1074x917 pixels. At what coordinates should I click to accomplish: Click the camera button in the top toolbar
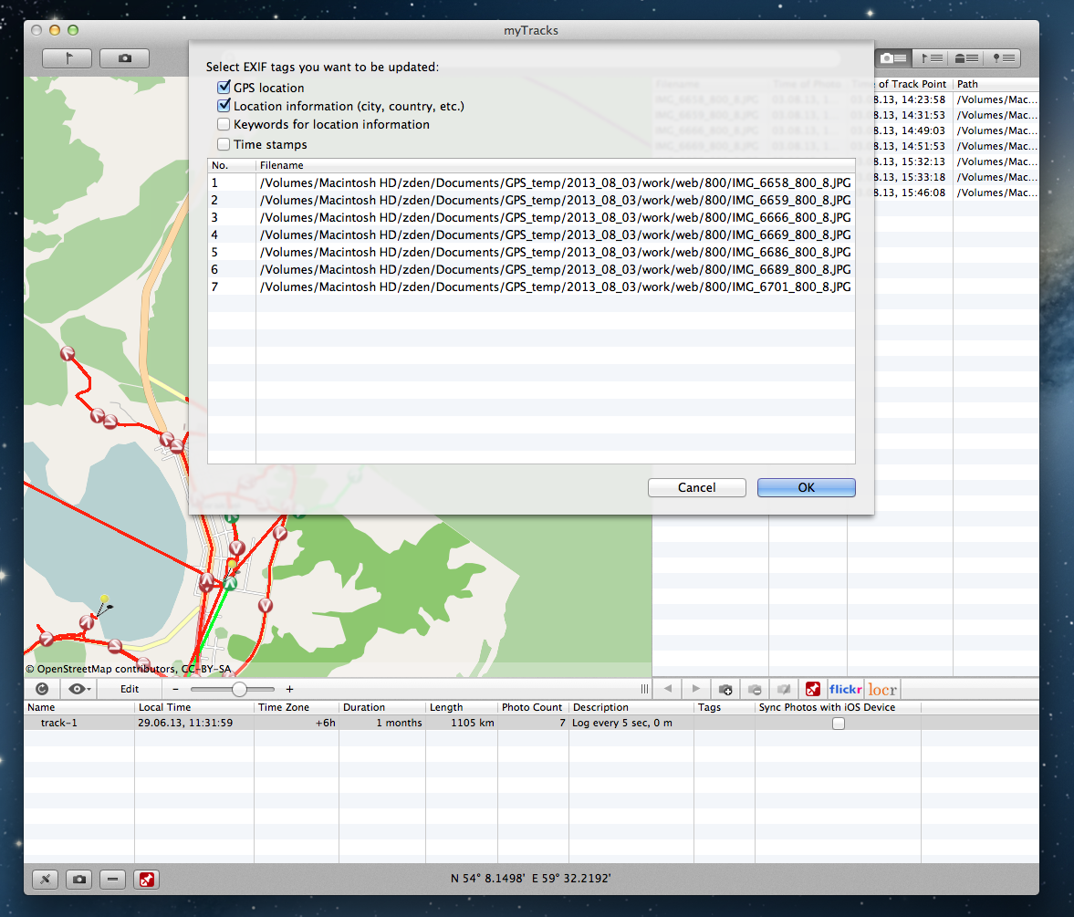coord(125,58)
